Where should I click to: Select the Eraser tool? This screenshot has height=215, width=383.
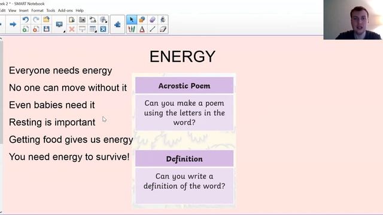pyautogui.click(x=163, y=29)
